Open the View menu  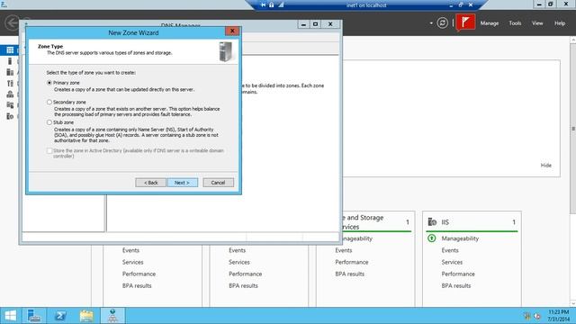coord(537,23)
